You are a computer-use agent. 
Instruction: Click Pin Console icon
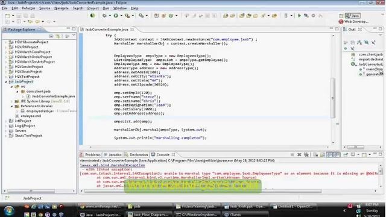(346, 155)
